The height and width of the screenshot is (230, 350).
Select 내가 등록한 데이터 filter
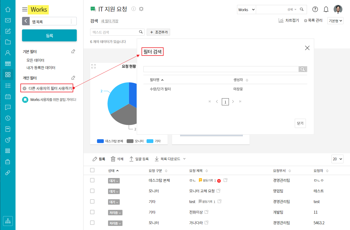pos(41,68)
